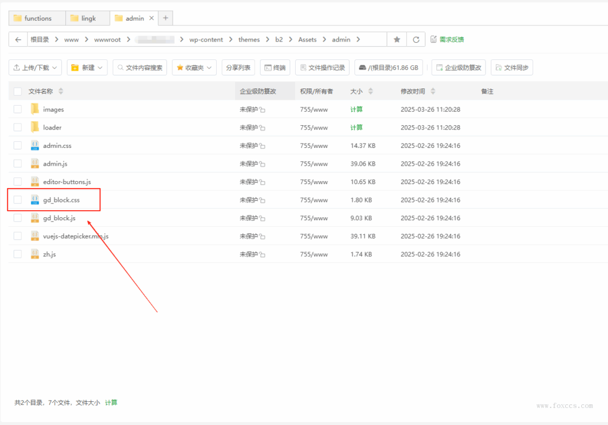Click the 文件内容搜索 button
This screenshot has height=425, width=608.
tap(140, 68)
